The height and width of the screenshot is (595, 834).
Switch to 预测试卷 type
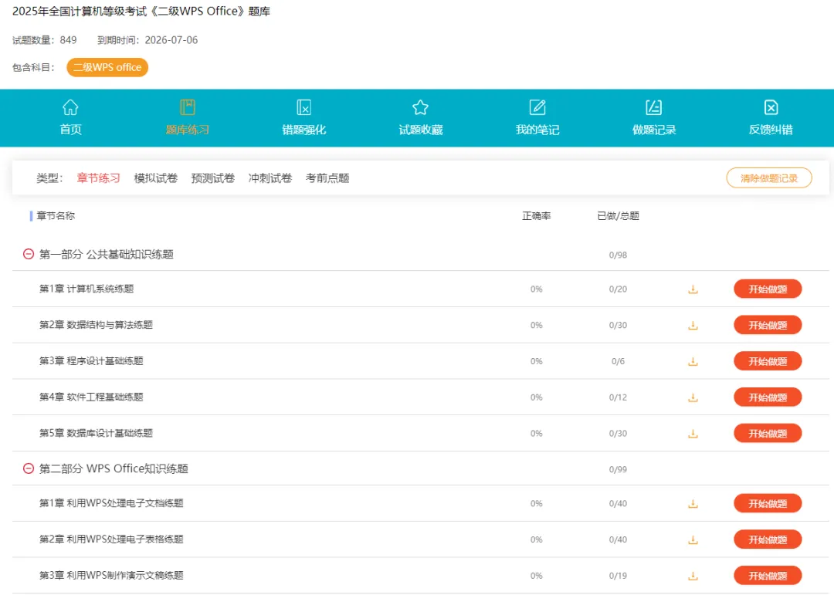(x=213, y=178)
